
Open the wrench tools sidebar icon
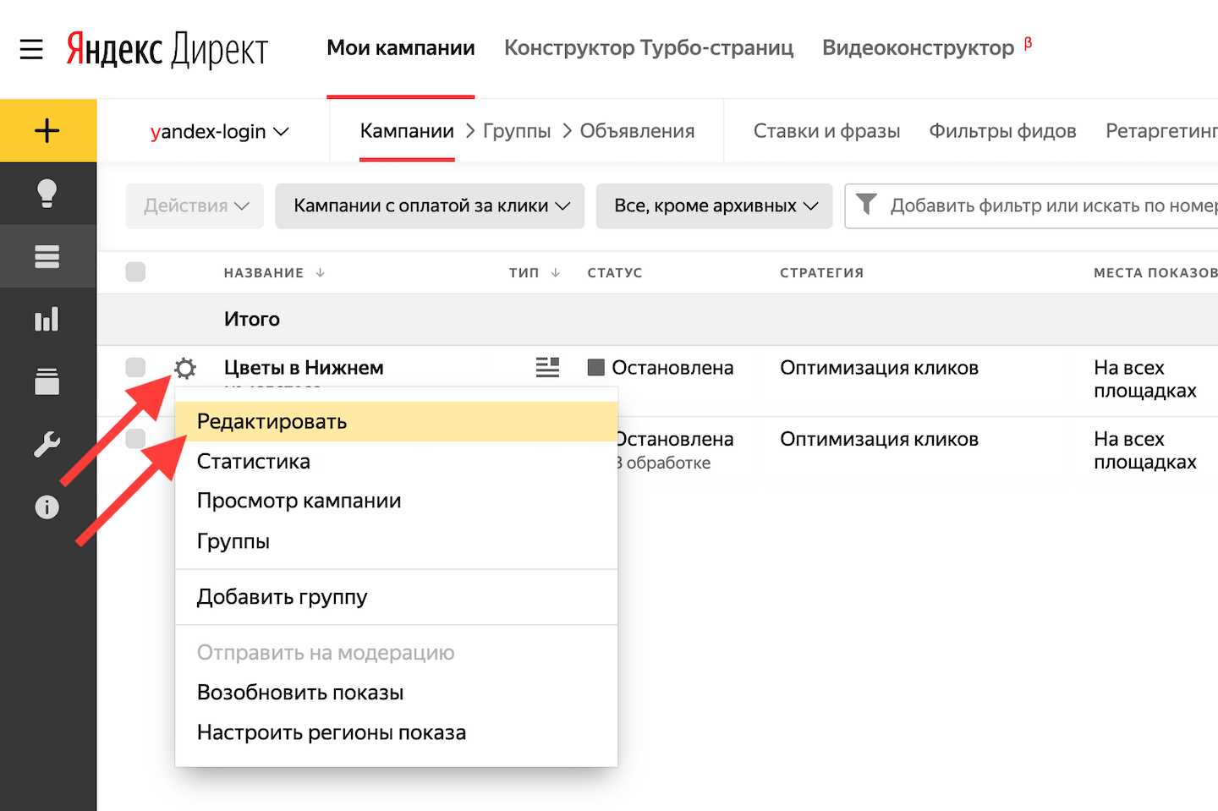coord(47,444)
